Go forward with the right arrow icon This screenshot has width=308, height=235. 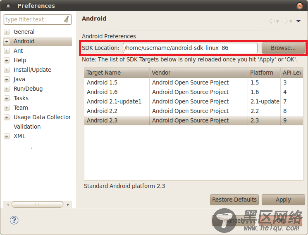(284, 21)
